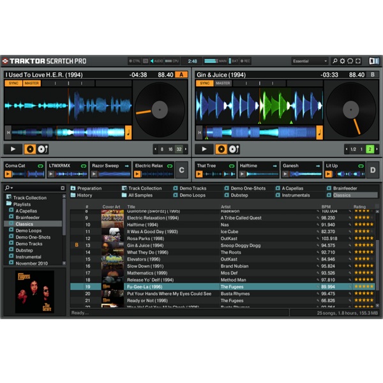Screen dimensions: 383x383
Task: Trigger the Coma Cat sample play button
Action: (x=8, y=174)
